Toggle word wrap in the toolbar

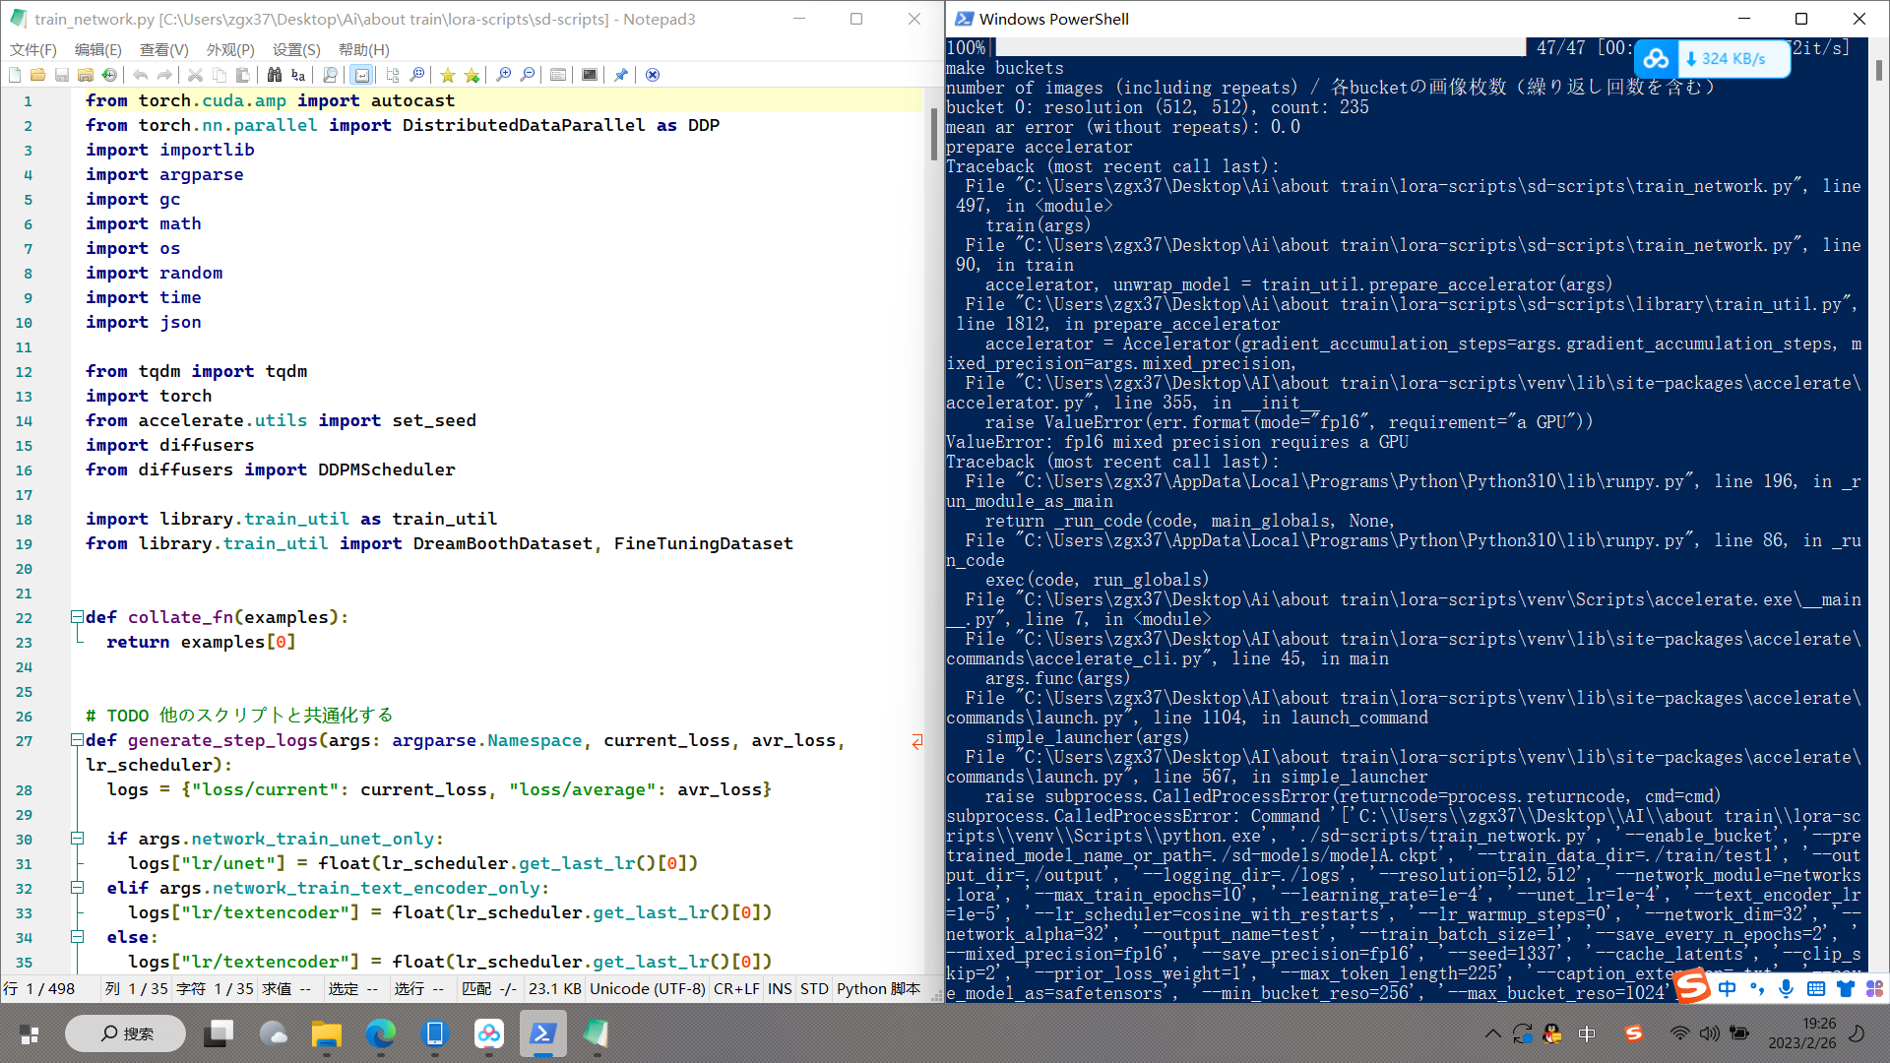362,75
